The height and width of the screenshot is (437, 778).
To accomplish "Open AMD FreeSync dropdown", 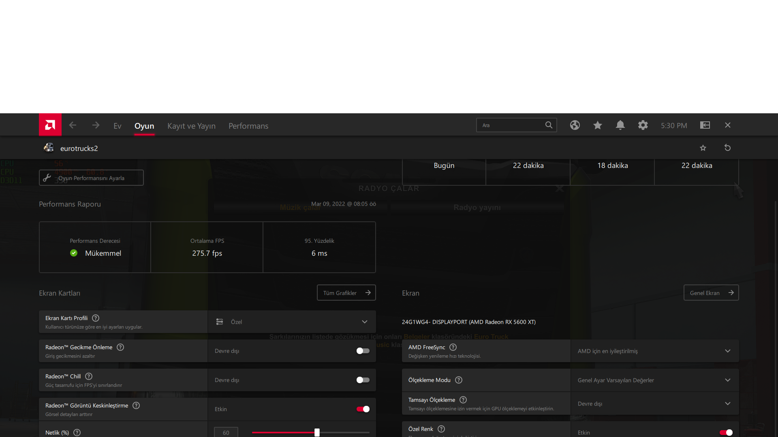I will [727, 351].
